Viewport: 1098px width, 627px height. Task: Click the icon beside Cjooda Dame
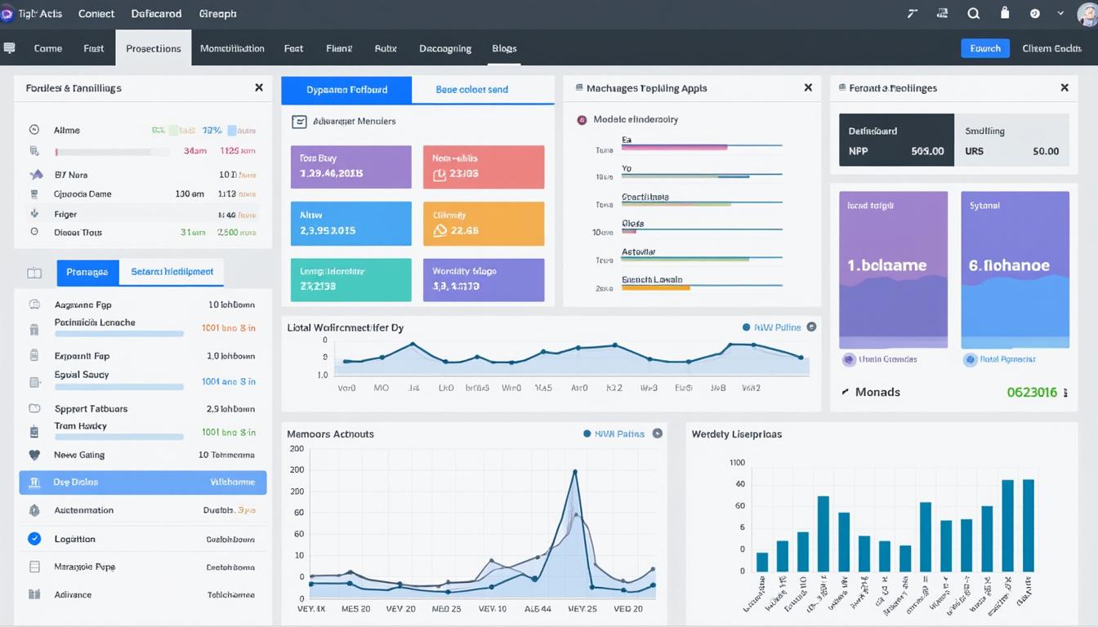click(34, 194)
